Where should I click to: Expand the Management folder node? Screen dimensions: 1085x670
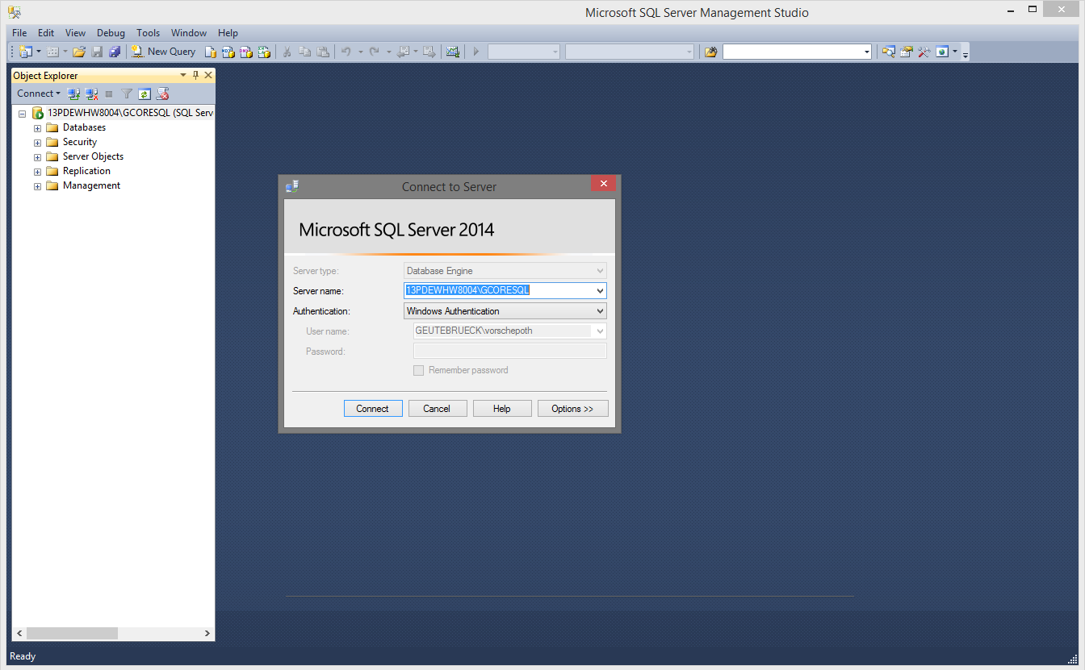click(x=37, y=186)
